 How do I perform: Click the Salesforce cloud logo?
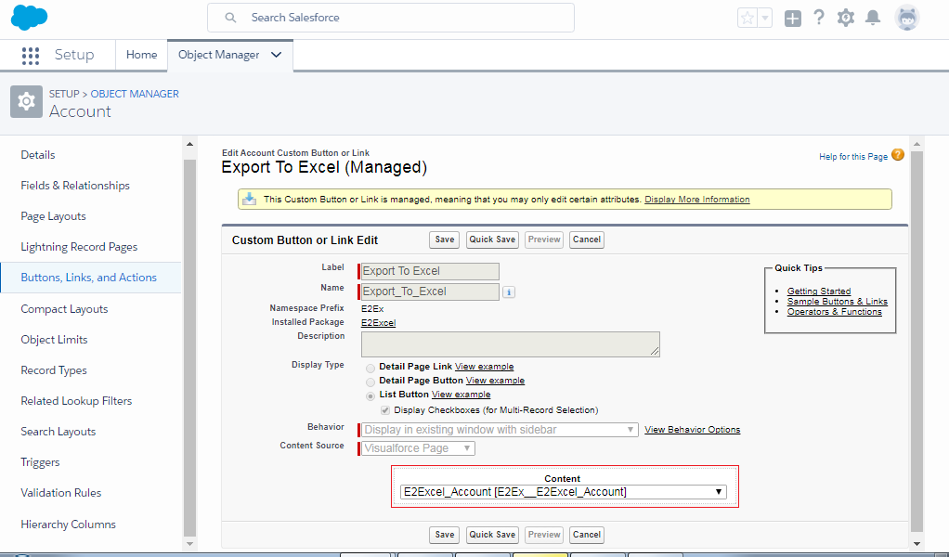(28, 17)
